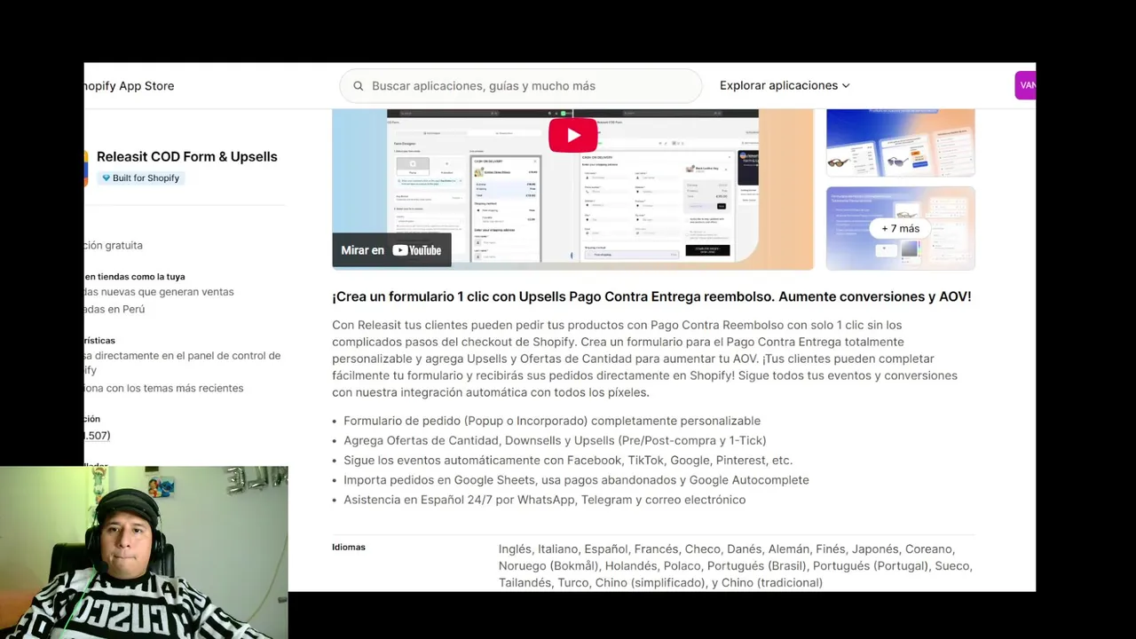Viewport: 1136px width, 639px height.
Task: Click the search magnifier icon
Action: point(359,86)
